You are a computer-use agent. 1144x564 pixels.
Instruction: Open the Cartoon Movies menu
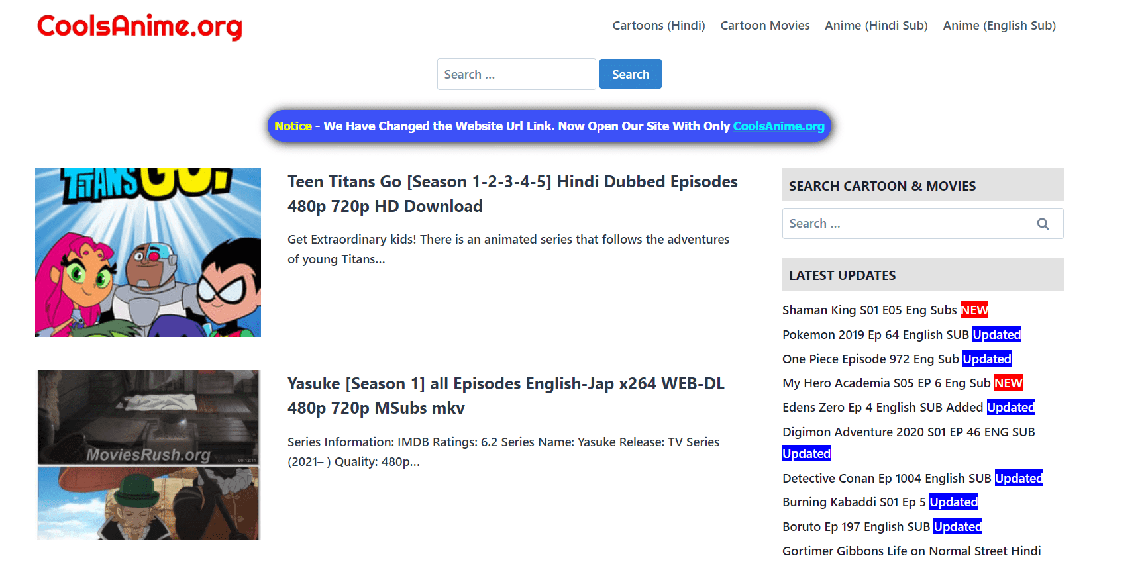[765, 26]
